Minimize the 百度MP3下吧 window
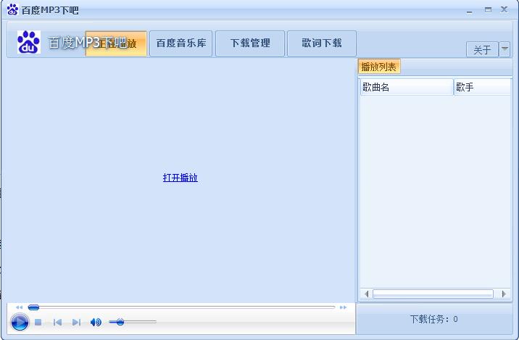This screenshot has height=340, width=519. pyautogui.click(x=470, y=11)
